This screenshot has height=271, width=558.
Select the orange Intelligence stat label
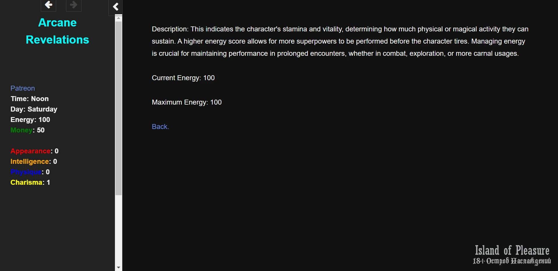tap(29, 161)
